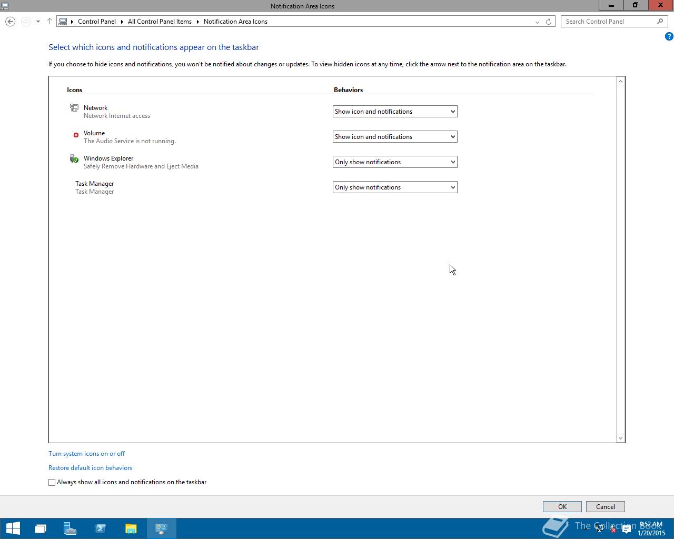Viewport: 674px width, 539px height.
Task: Click Turn system icons on or off
Action: click(86, 454)
